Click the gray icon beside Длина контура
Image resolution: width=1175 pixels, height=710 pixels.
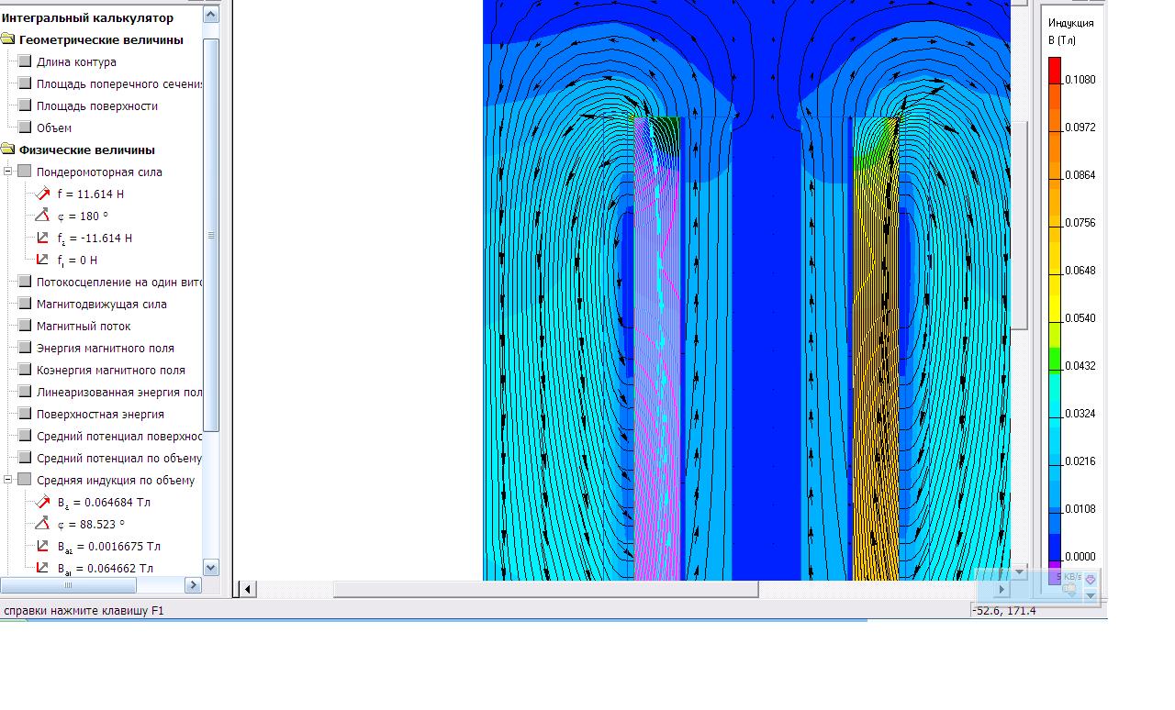pyautogui.click(x=24, y=62)
